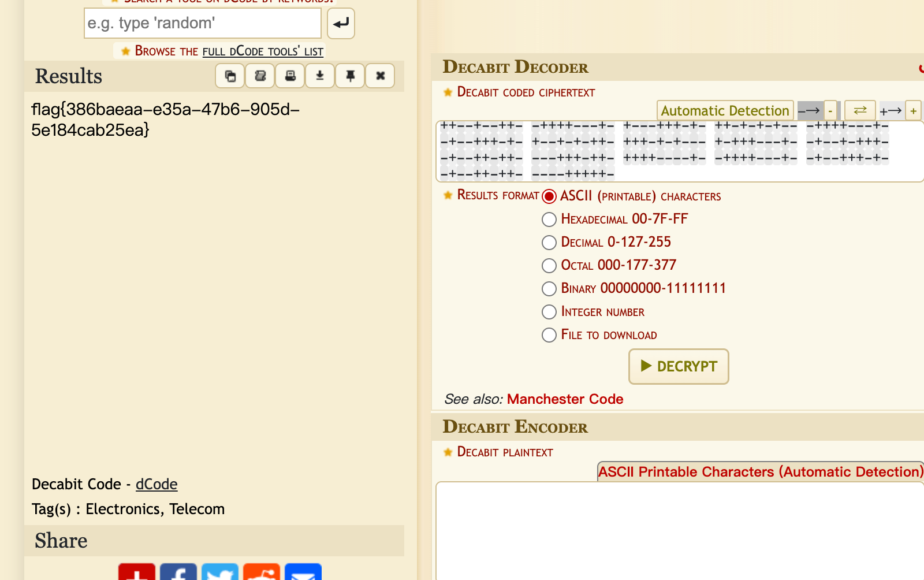Click the 'Results format' label
924x580 pixels.
click(498, 195)
